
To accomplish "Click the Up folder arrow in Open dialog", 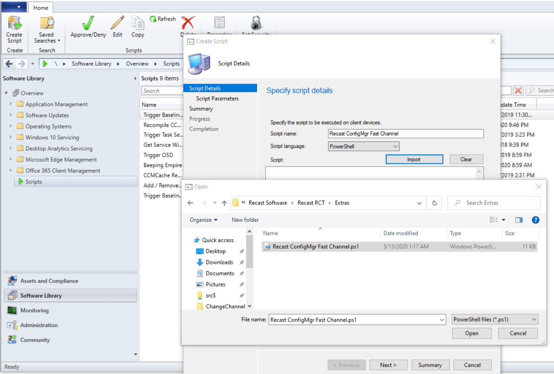I will click(x=224, y=203).
